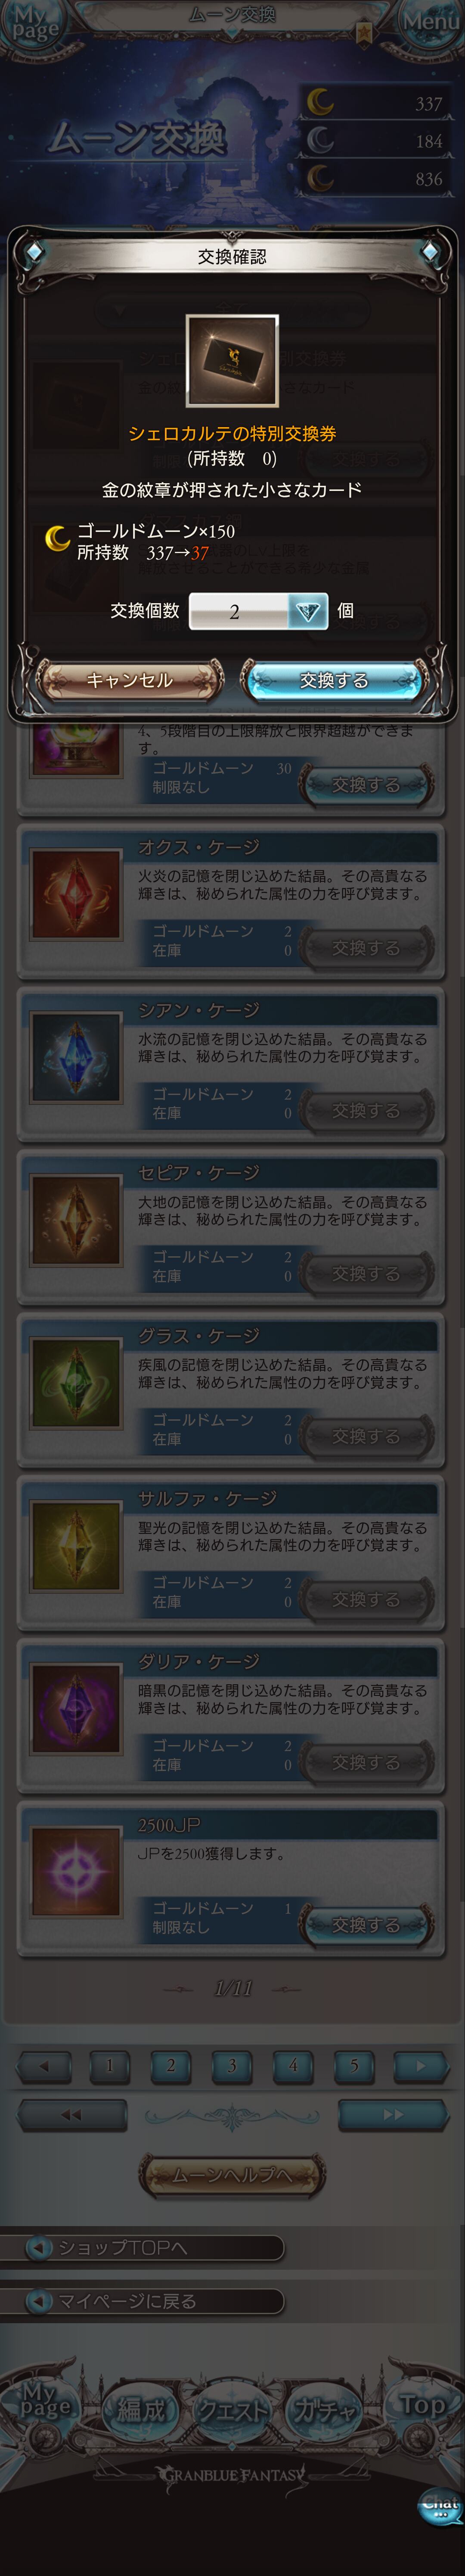Click the next page arrow button
The height and width of the screenshot is (2576, 465).
coord(420,2066)
